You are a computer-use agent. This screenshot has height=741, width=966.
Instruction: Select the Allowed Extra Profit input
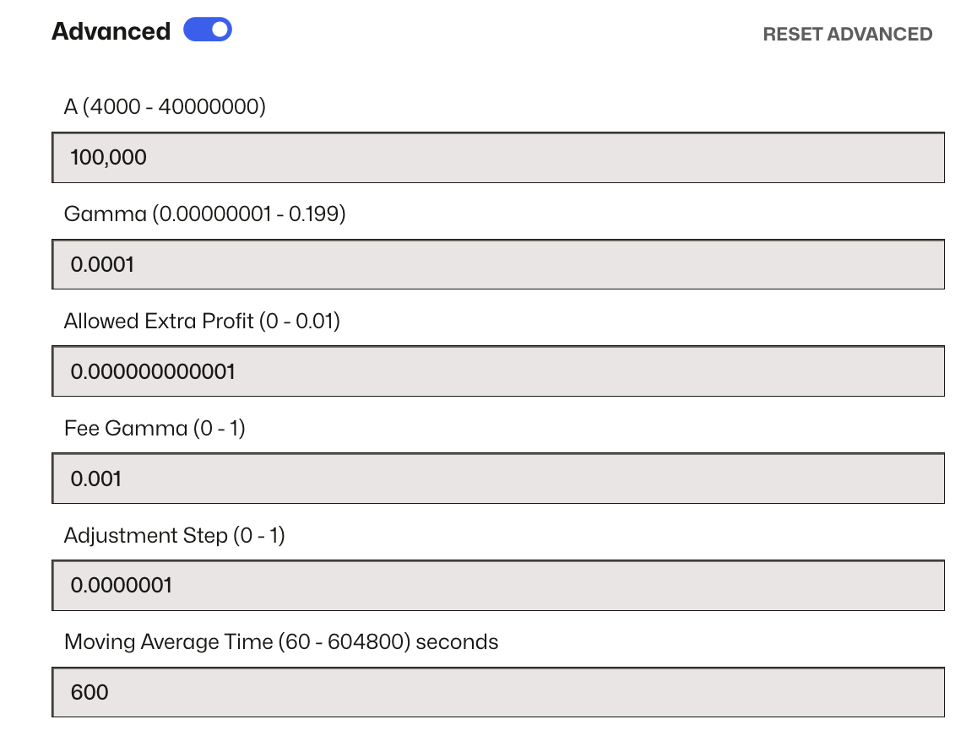pos(498,371)
